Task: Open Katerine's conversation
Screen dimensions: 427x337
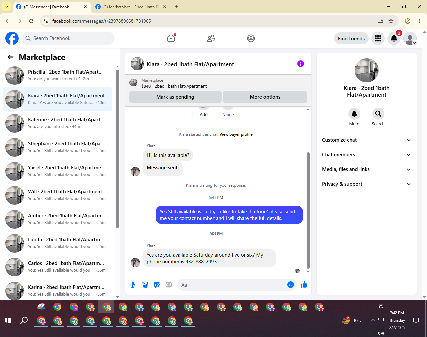Action: pos(57,123)
